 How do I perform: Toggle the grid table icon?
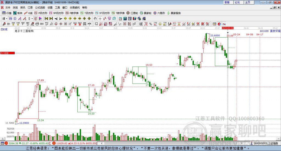pos(214,24)
